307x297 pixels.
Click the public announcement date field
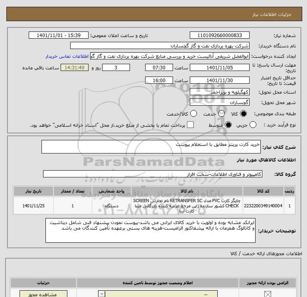[x=59, y=35]
